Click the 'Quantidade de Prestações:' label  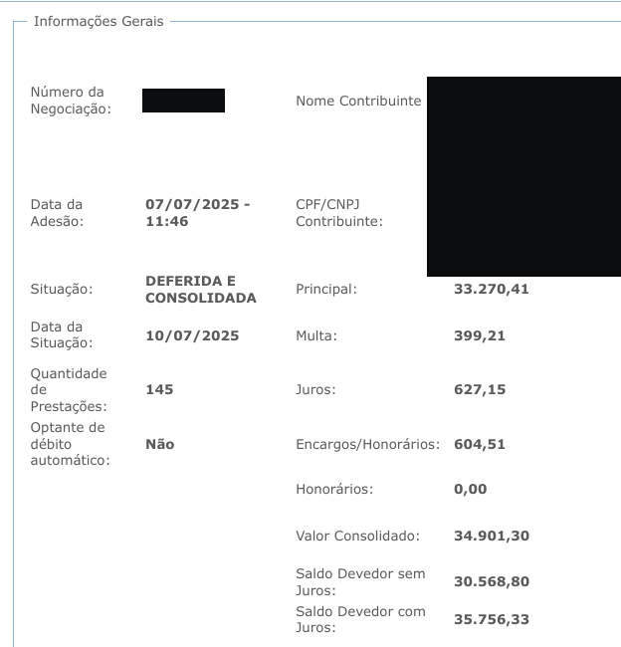click(69, 389)
